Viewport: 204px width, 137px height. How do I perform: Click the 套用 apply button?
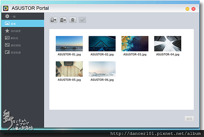click(x=189, y=119)
